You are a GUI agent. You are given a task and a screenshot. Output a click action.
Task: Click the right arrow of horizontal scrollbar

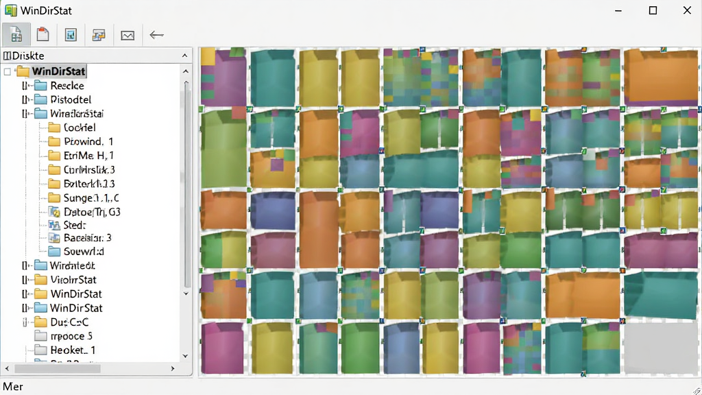173,368
